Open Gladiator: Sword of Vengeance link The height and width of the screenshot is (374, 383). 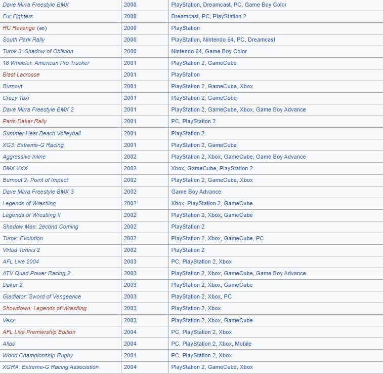pyautogui.click(x=42, y=296)
